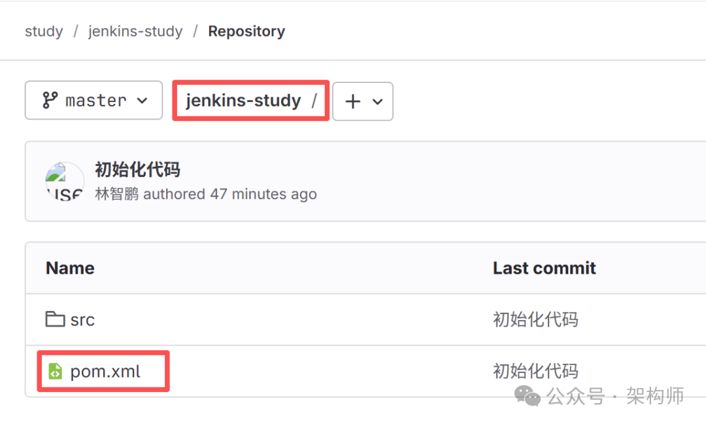Click the jenkins-study root path link

click(x=243, y=101)
